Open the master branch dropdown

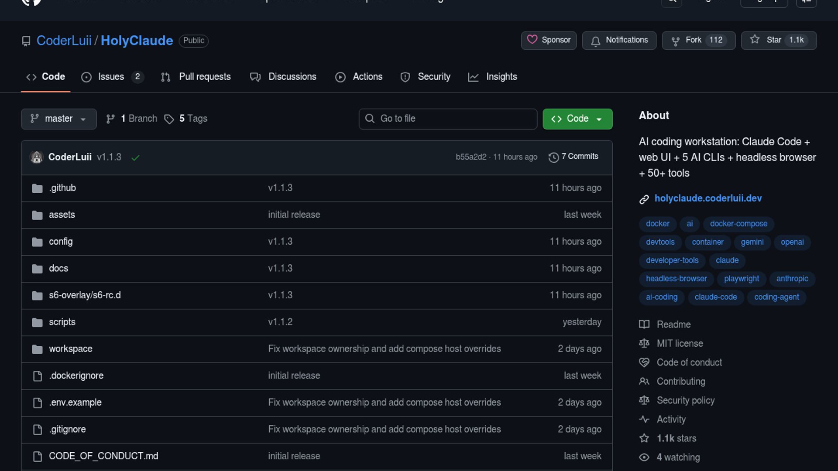(x=58, y=119)
